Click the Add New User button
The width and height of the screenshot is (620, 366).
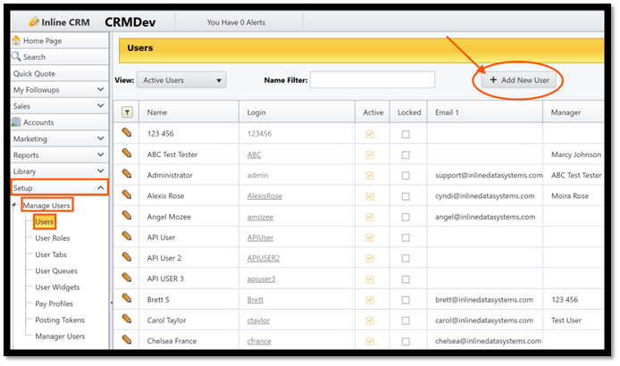pos(519,79)
